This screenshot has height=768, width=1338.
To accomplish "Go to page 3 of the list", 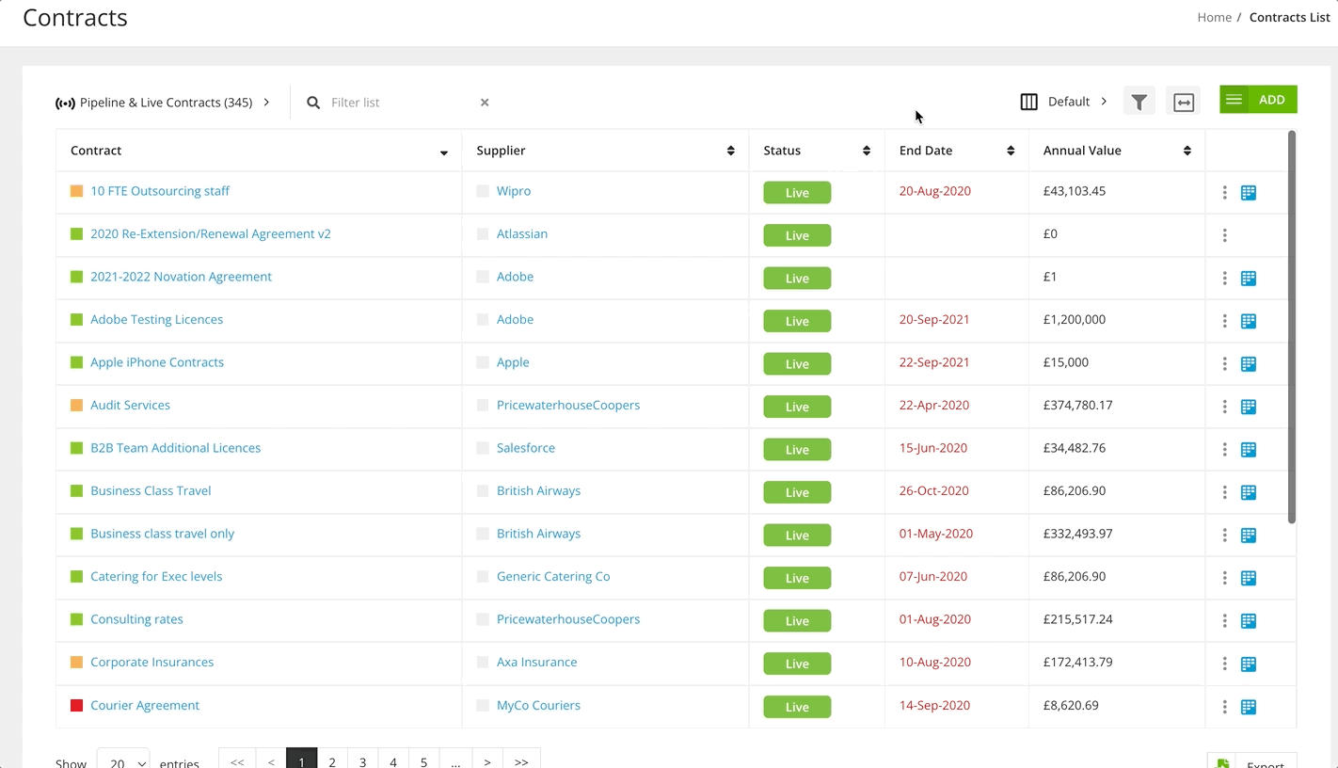I will (x=362, y=760).
